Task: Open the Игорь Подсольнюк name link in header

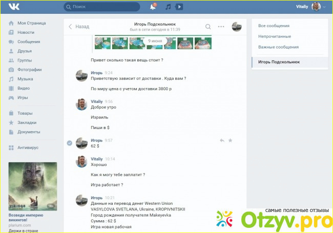Action: click(x=156, y=24)
